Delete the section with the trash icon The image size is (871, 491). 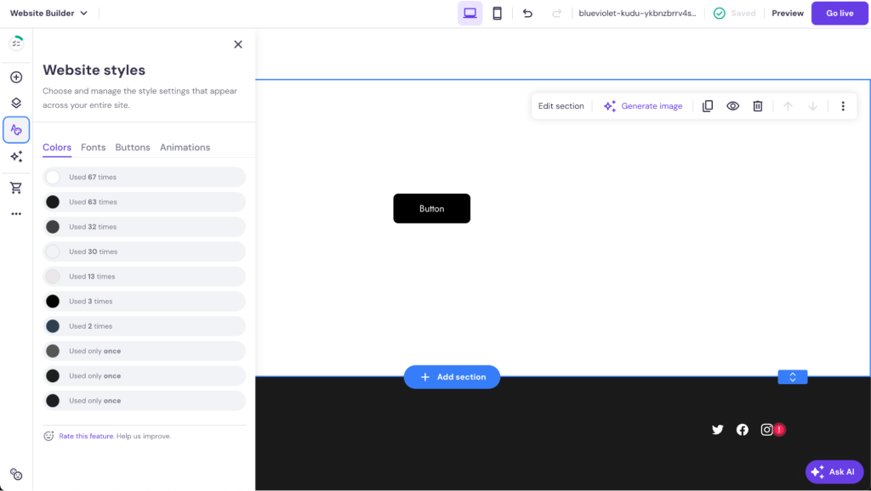coord(757,105)
